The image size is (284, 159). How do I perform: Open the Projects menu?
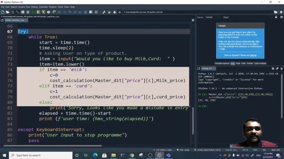point(52,7)
